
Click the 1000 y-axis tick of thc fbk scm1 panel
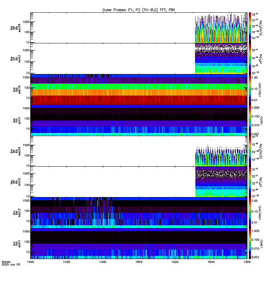coord(26,232)
